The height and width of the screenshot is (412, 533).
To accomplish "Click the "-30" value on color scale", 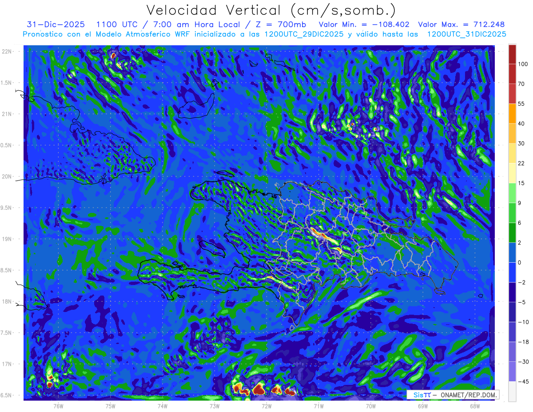I will tap(523, 362).
